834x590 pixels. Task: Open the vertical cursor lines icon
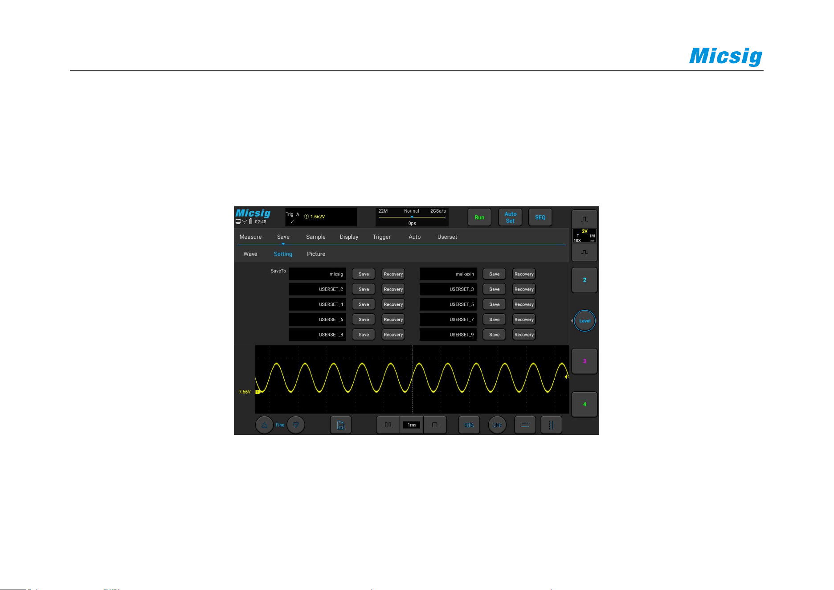coord(552,425)
